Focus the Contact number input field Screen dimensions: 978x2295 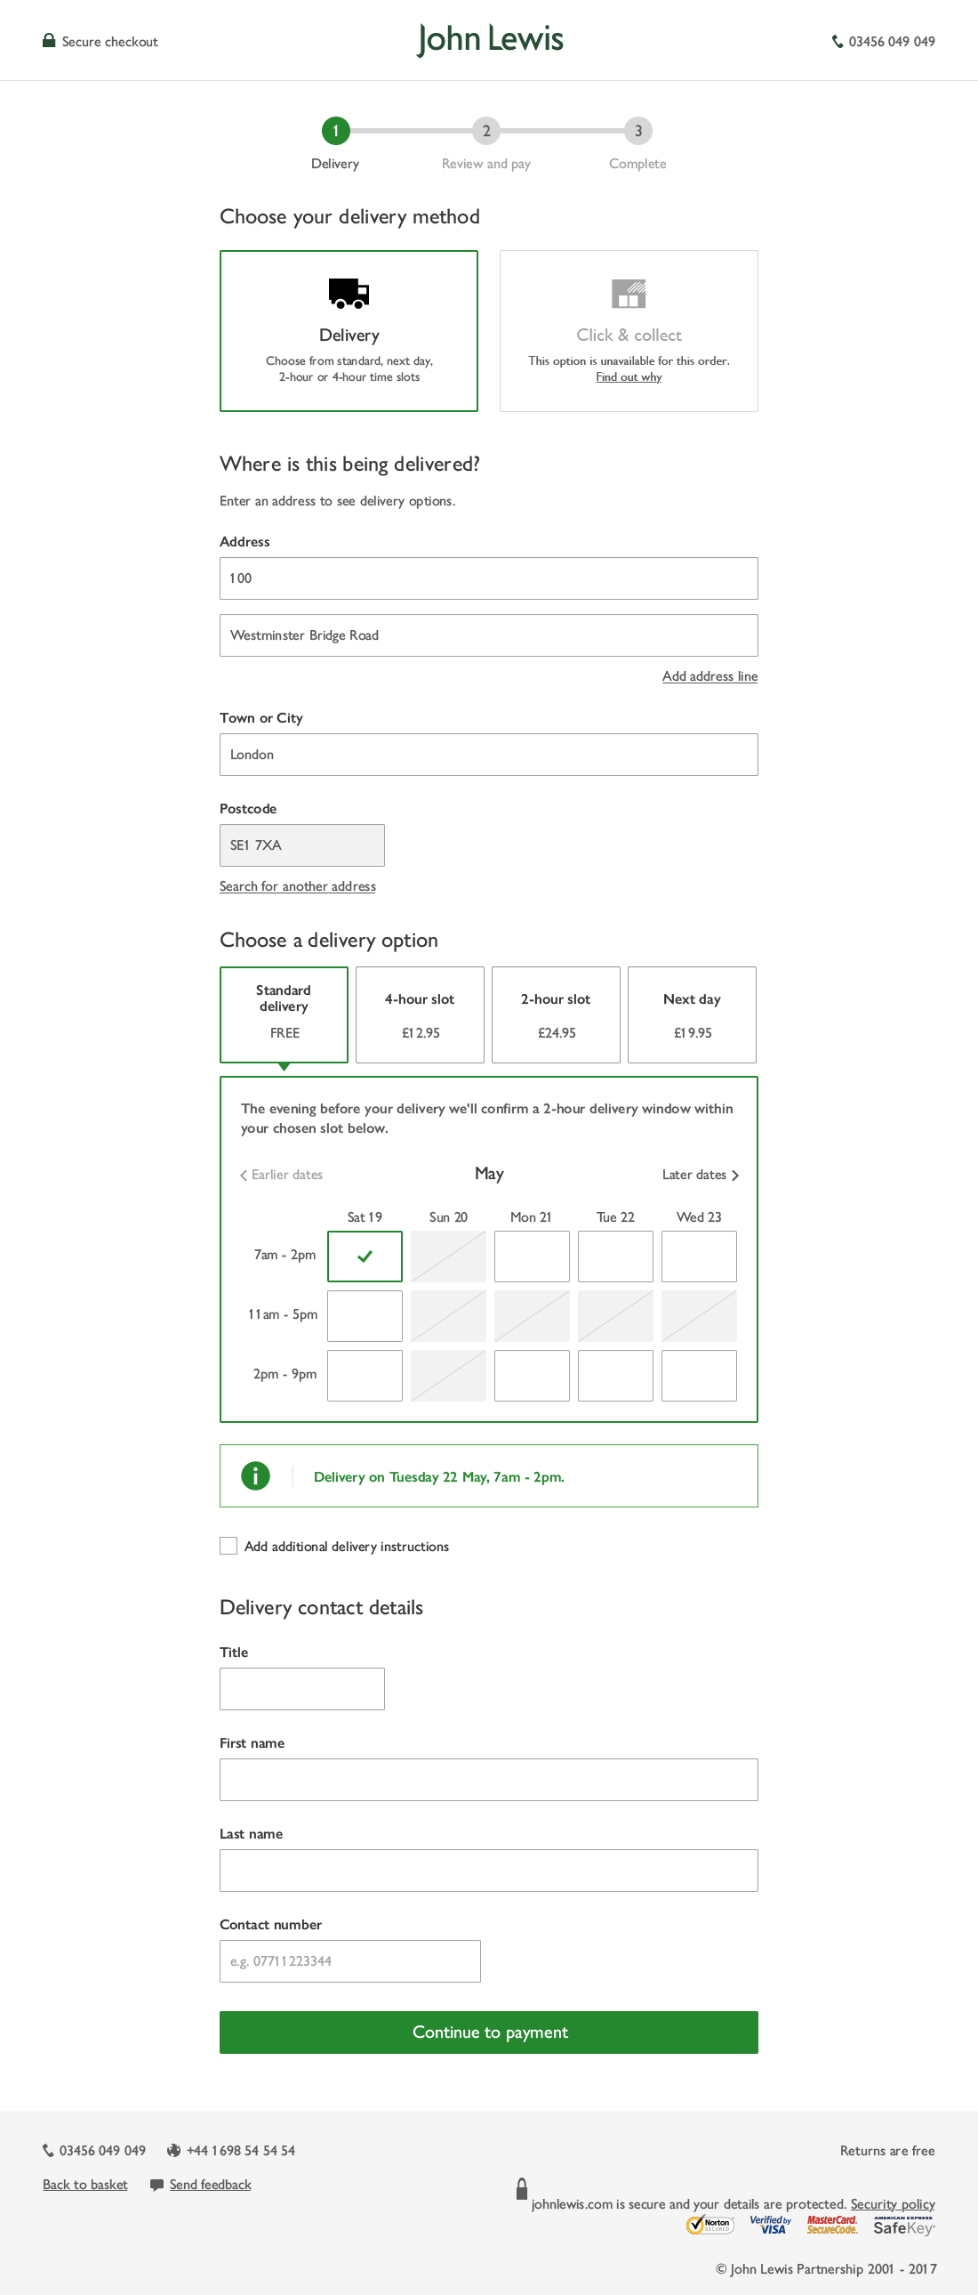coord(349,1961)
